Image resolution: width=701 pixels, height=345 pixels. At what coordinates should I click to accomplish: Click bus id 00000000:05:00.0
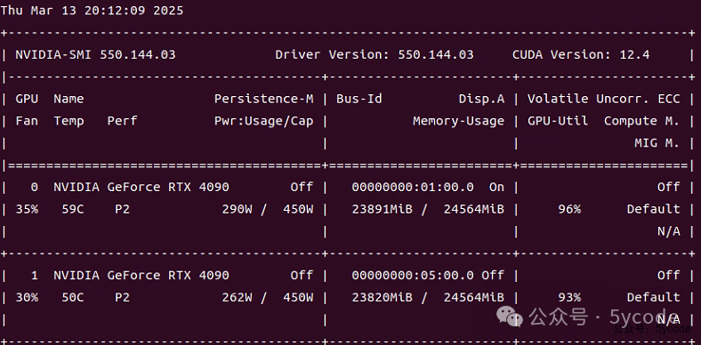(413, 276)
